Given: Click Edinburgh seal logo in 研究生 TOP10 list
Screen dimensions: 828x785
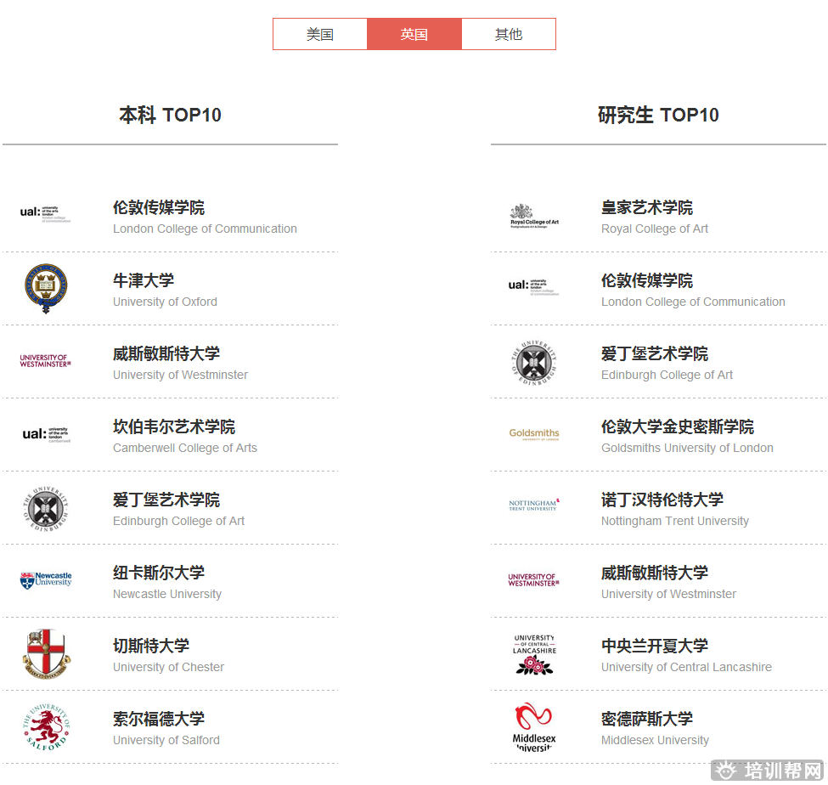Looking at the screenshot, I should (534, 363).
